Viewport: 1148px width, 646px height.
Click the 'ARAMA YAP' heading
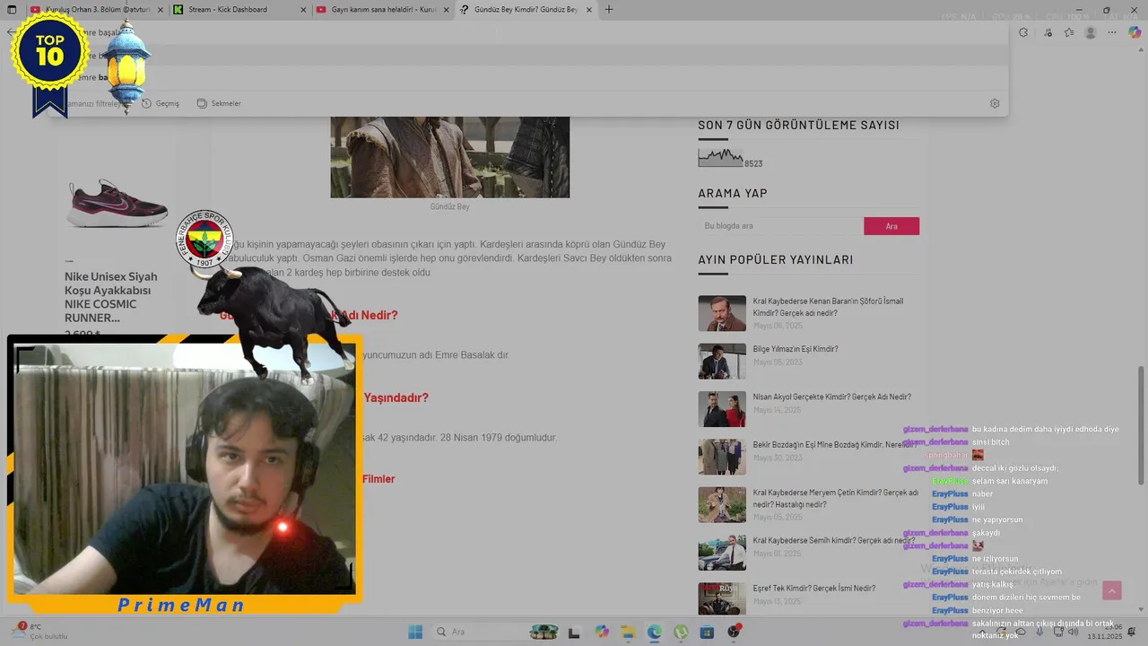click(733, 193)
